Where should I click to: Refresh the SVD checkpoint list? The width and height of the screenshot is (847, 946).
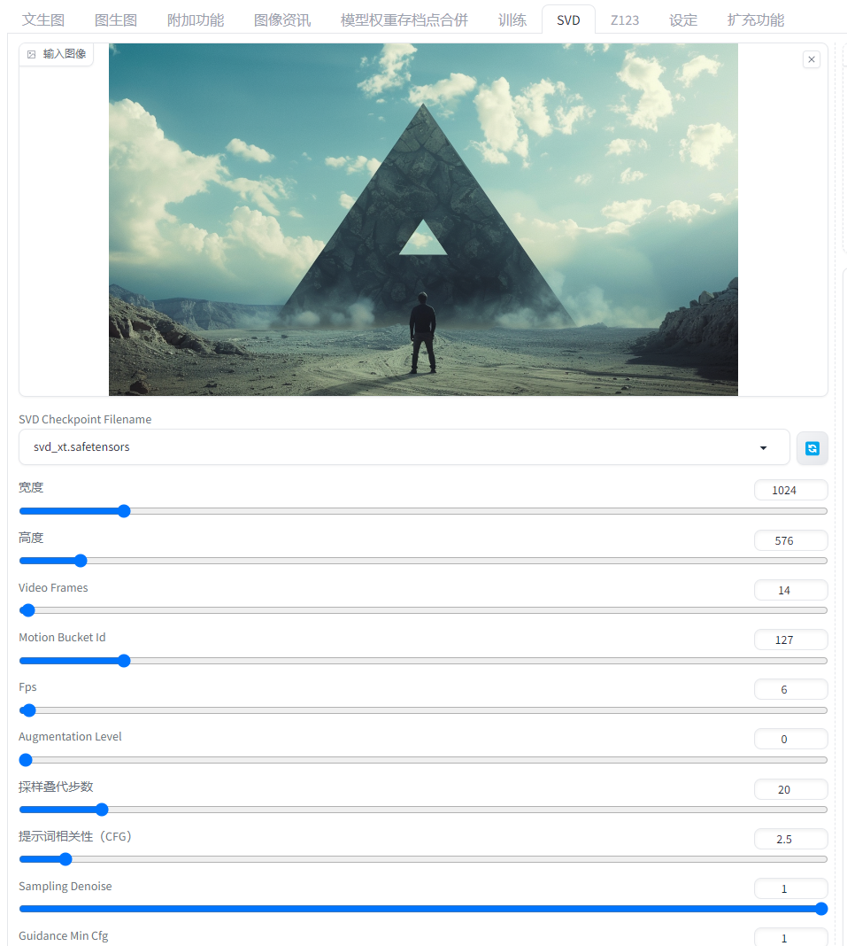[x=812, y=448]
